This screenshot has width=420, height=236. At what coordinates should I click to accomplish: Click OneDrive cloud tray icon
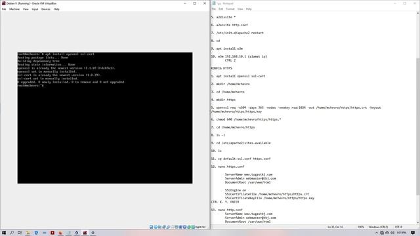387,233
